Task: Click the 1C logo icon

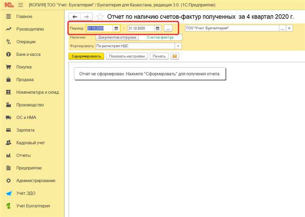Action: point(9,4)
